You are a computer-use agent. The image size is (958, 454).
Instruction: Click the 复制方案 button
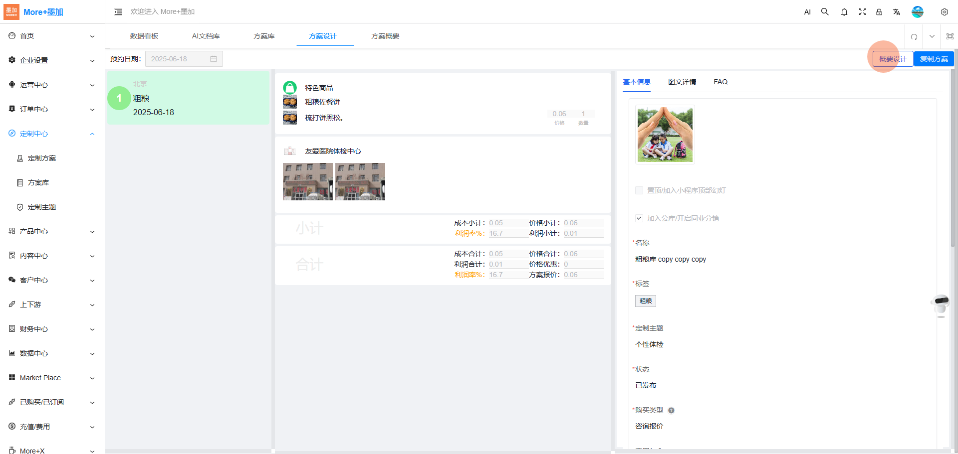tap(934, 59)
